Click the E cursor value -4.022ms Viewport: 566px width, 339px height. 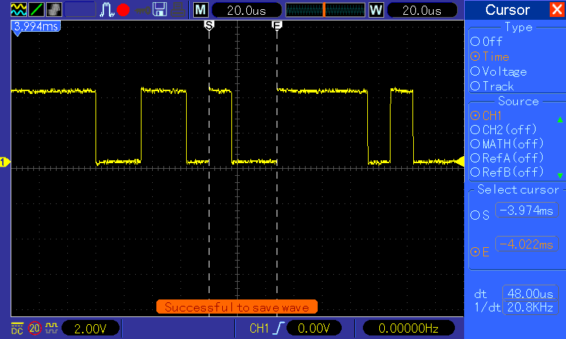[x=526, y=244]
